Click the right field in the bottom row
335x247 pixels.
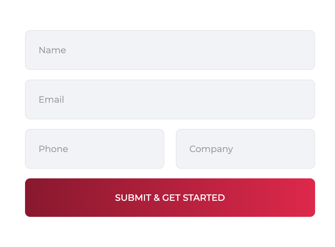click(x=245, y=149)
